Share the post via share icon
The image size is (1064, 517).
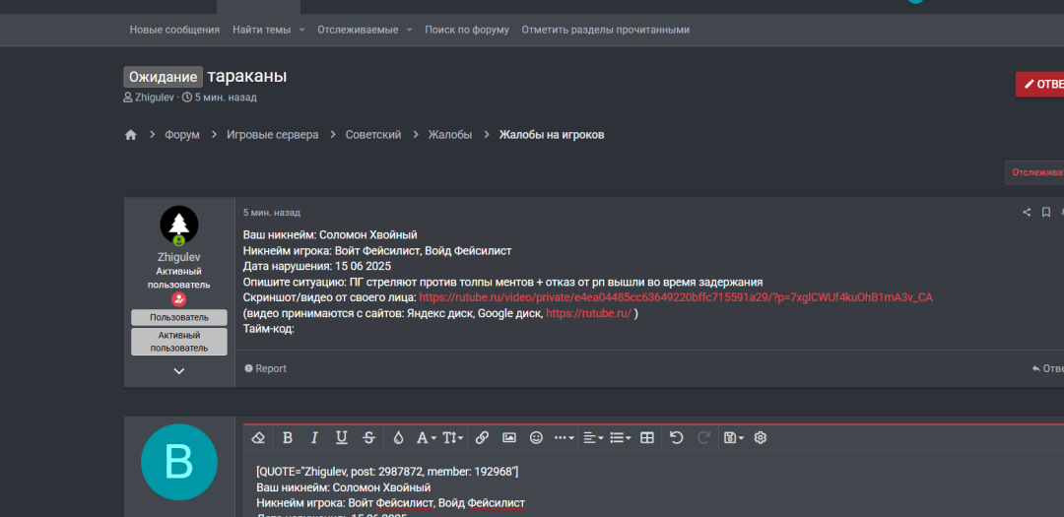(x=1027, y=213)
